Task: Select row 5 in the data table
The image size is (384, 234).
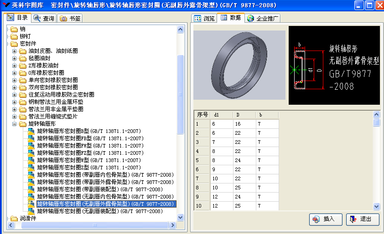Action: (x=202, y=160)
